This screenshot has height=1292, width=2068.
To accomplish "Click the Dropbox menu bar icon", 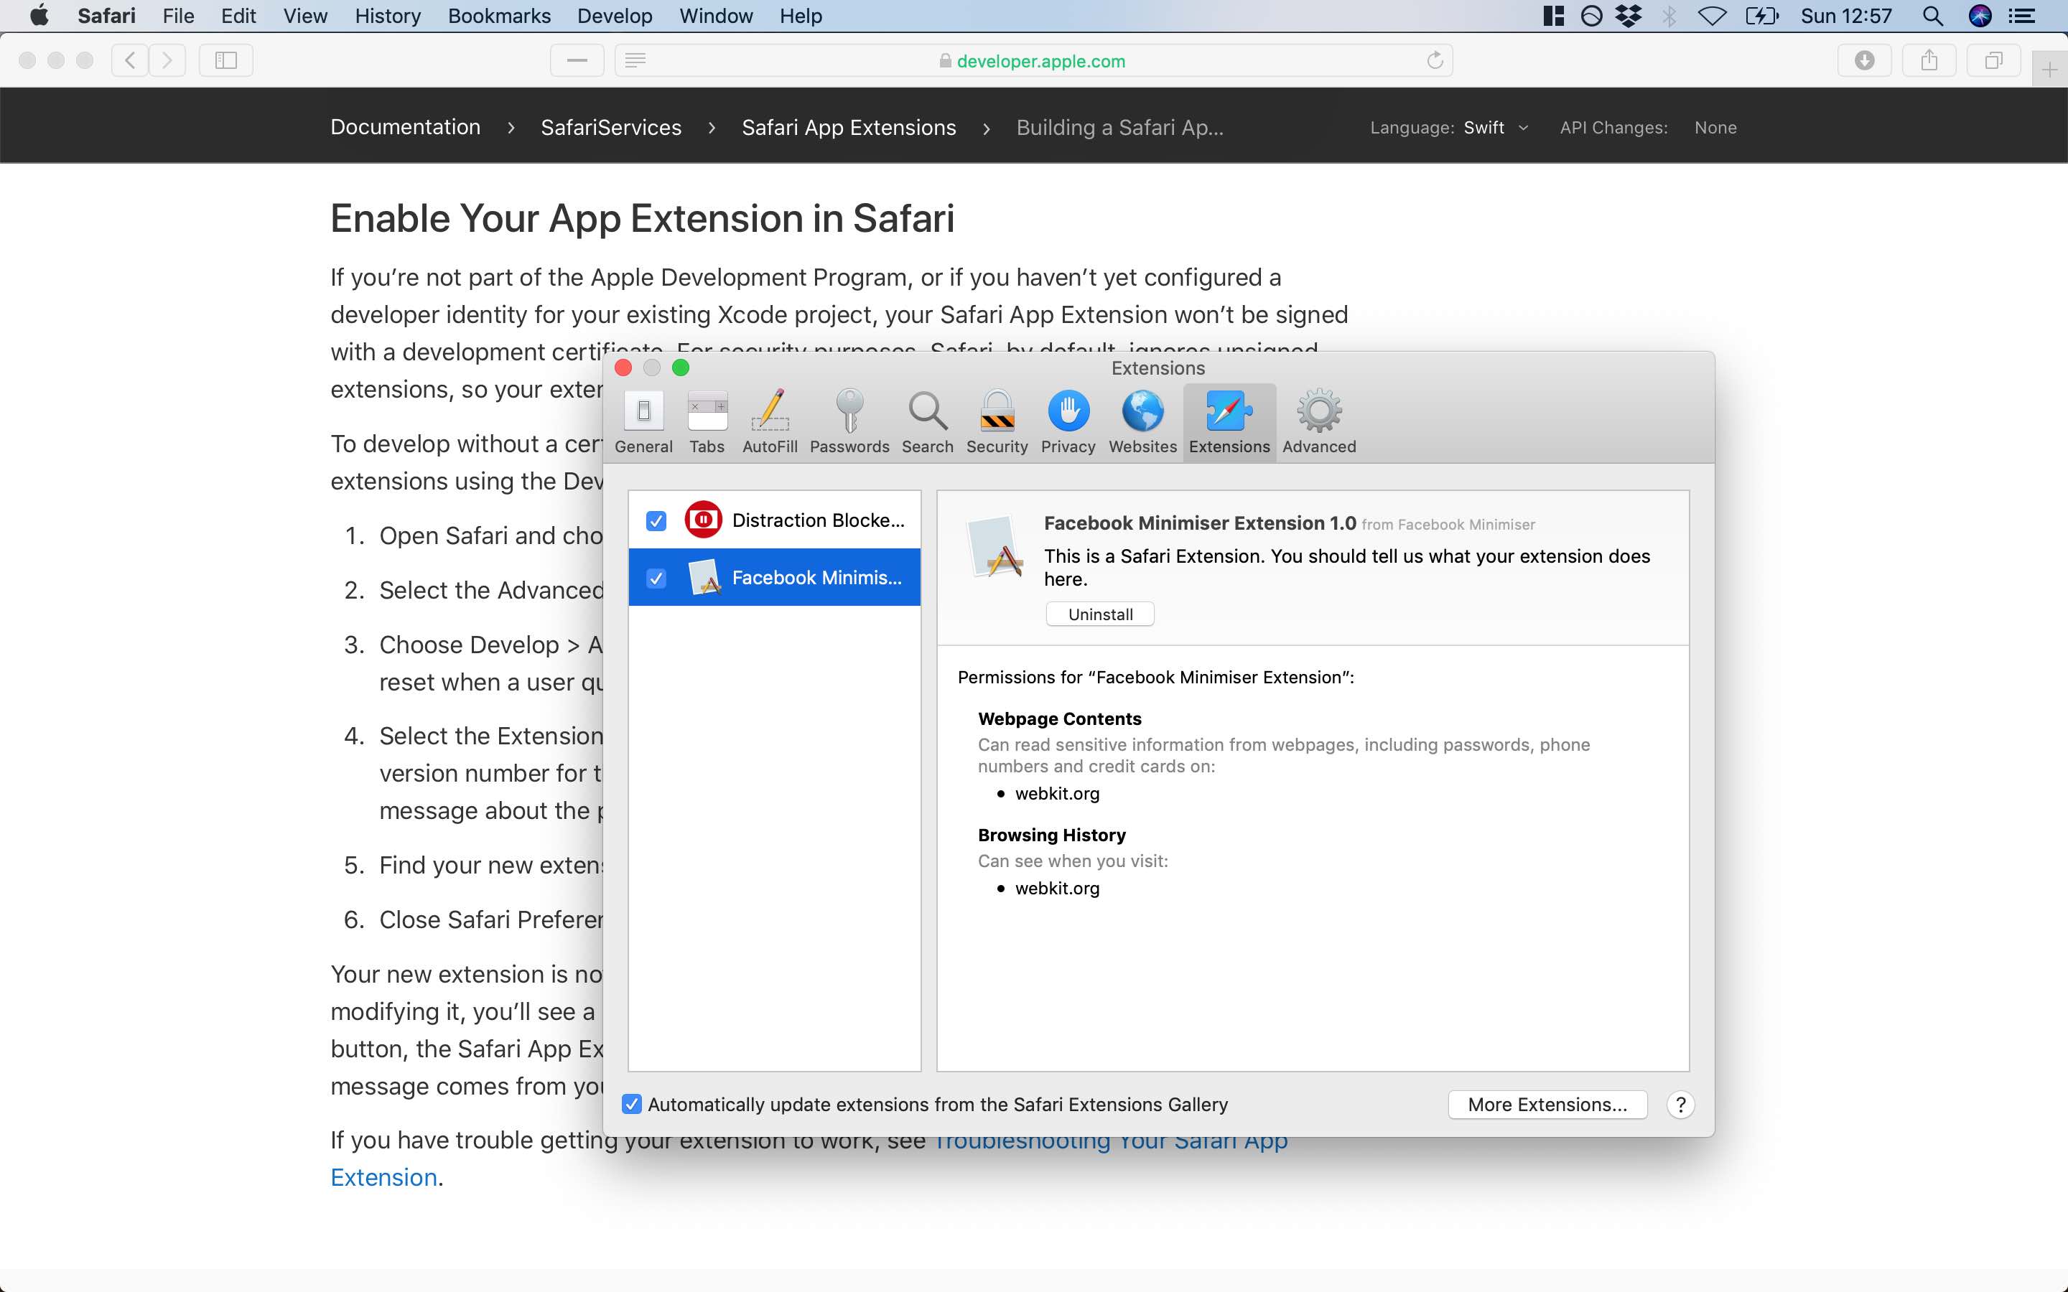I will (1629, 15).
